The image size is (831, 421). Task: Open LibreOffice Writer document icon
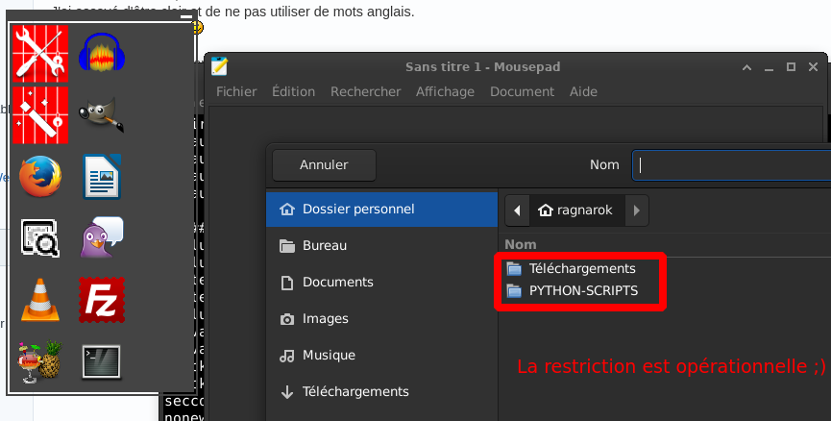pyautogui.click(x=102, y=176)
